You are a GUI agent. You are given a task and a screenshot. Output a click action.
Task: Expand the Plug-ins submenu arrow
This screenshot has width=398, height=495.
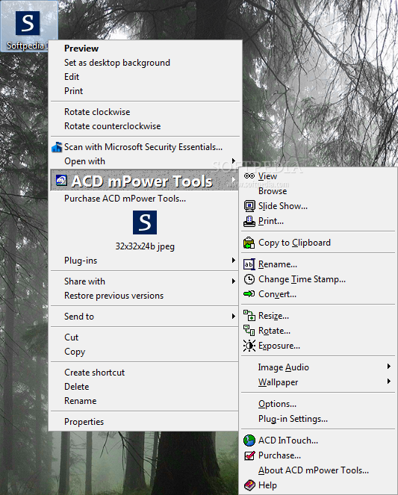234,260
